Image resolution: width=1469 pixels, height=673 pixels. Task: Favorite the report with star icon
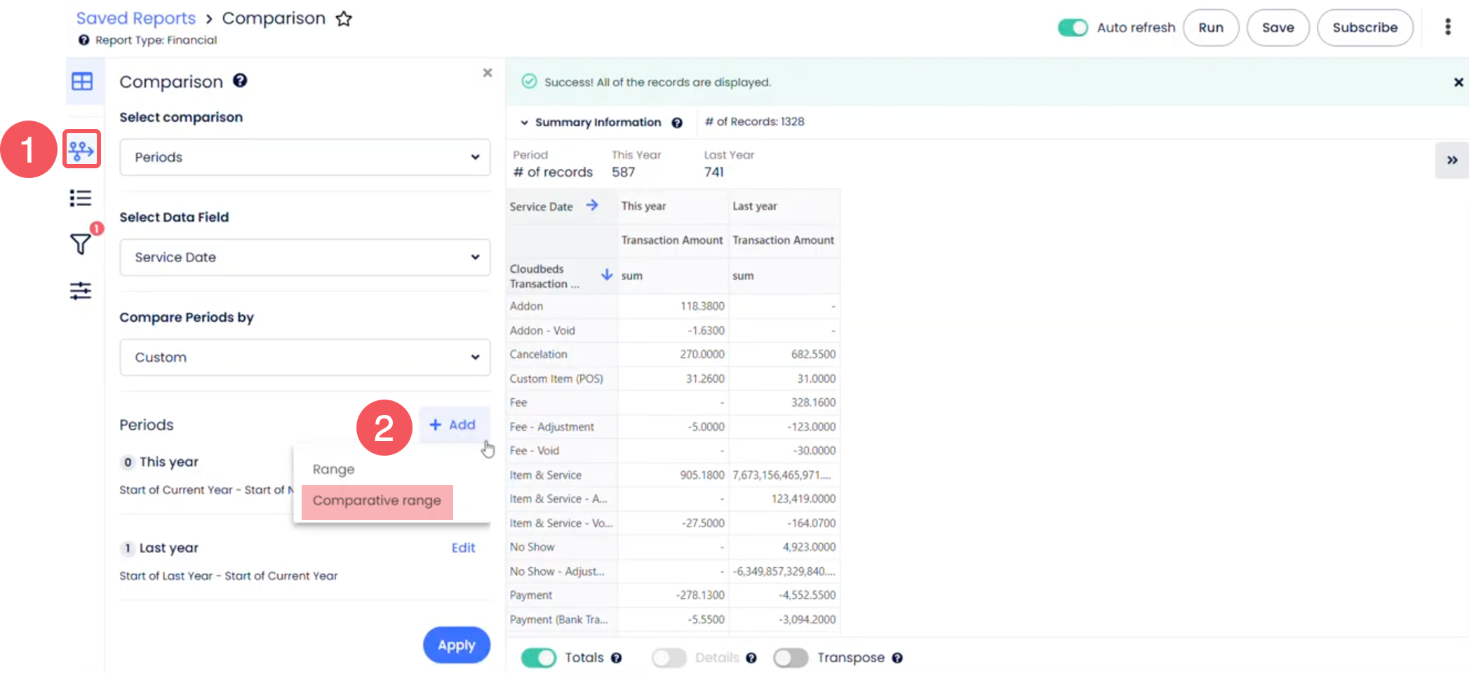click(x=344, y=19)
